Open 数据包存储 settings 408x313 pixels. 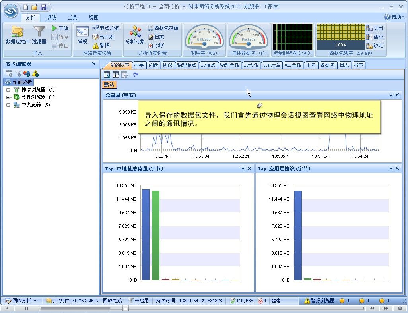point(163,28)
